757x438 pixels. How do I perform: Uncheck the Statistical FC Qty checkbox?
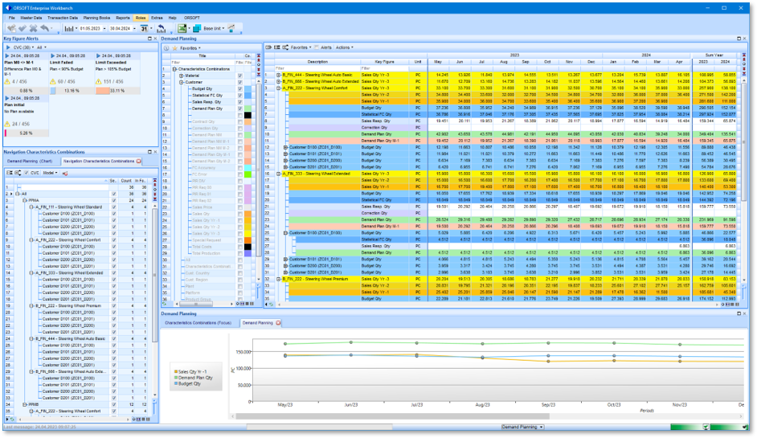pyautogui.click(x=240, y=96)
